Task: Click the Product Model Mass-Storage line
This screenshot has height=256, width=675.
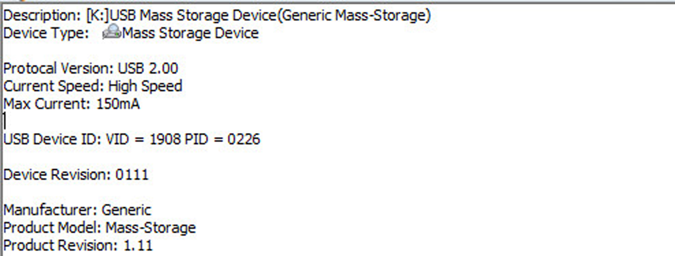Action: pyautogui.click(x=100, y=228)
